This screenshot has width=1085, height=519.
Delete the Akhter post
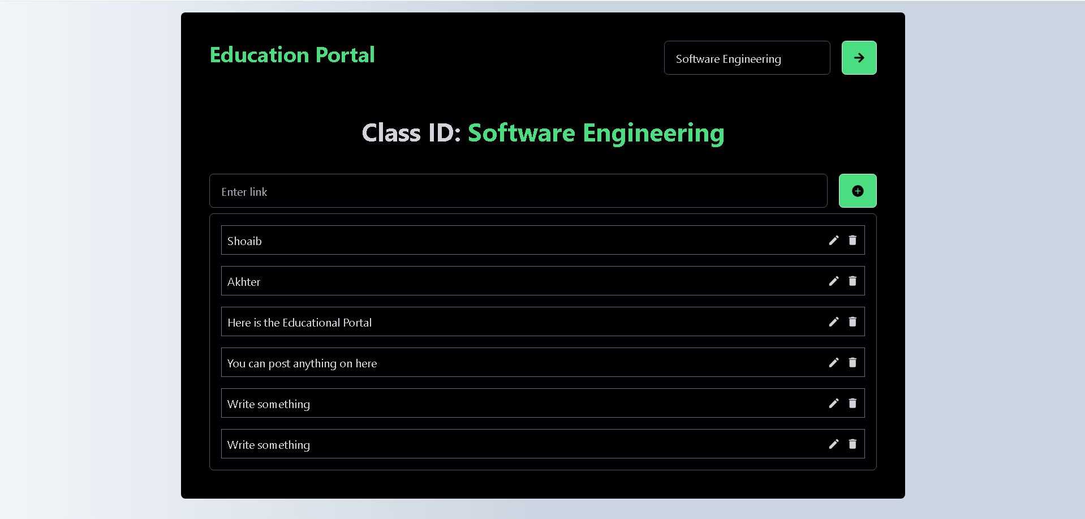[852, 281]
